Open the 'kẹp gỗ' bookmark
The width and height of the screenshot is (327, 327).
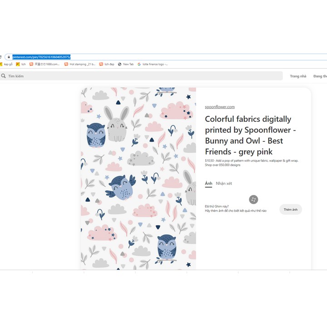pos(6,64)
